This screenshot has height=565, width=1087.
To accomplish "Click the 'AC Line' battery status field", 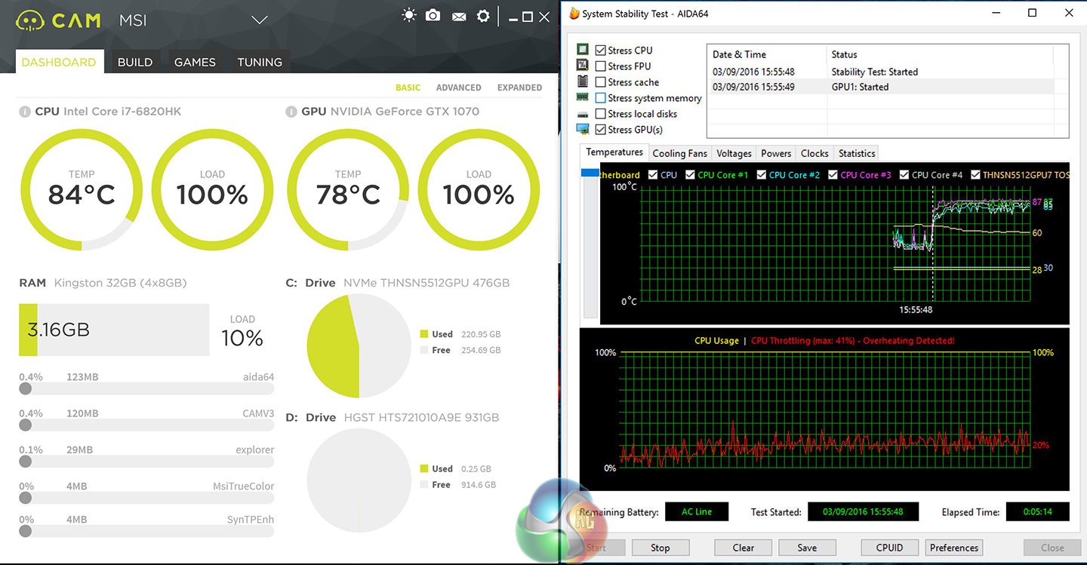I will pyautogui.click(x=697, y=511).
